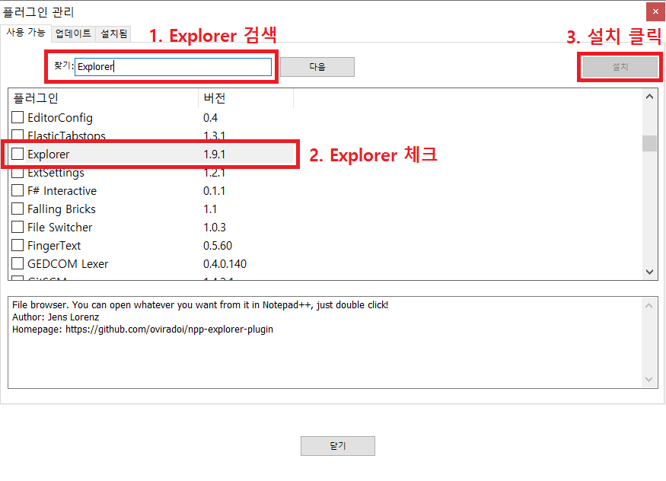Check the ExtSettings plugin checkbox

18,173
